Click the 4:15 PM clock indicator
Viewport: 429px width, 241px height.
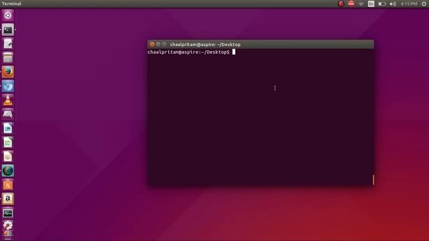[409, 3]
